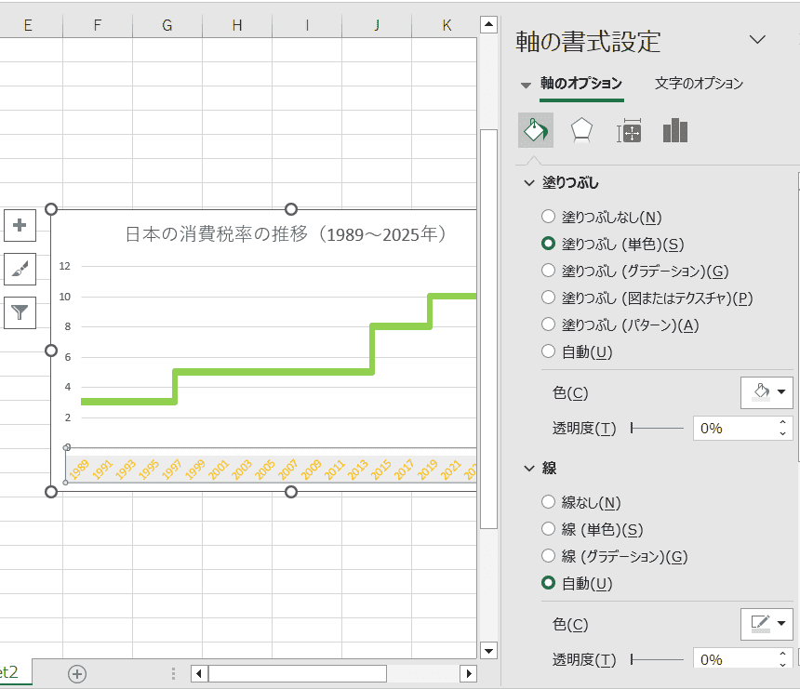Click the Chart Filters funnel button
The height and width of the screenshot is (689, 800).
pyautogui.click(x=20, y=314)
